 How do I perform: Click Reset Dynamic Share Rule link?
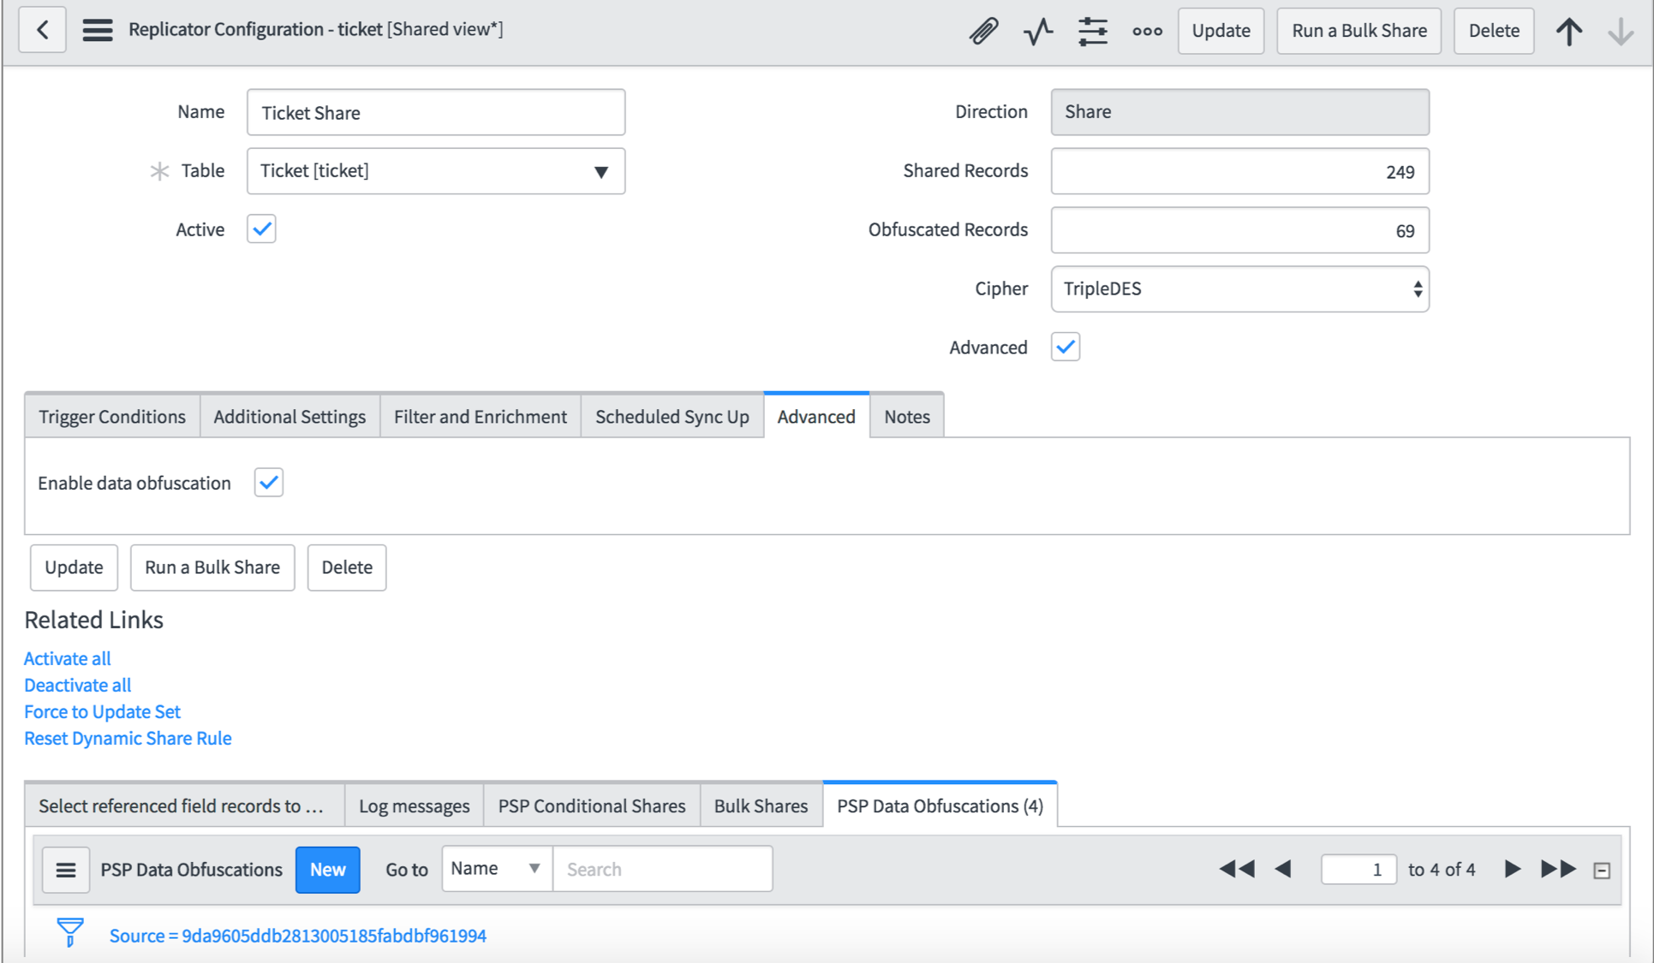pos(128,738)
